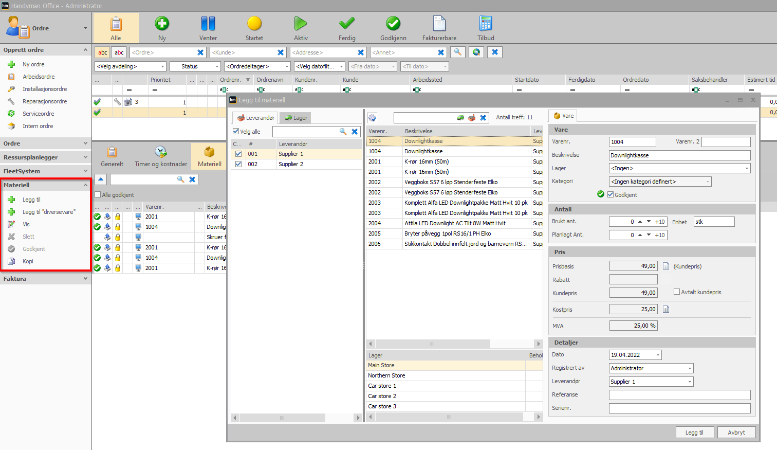
Task: Uncheck Supplier 2 checkbox
Action: tap(238, 164)
